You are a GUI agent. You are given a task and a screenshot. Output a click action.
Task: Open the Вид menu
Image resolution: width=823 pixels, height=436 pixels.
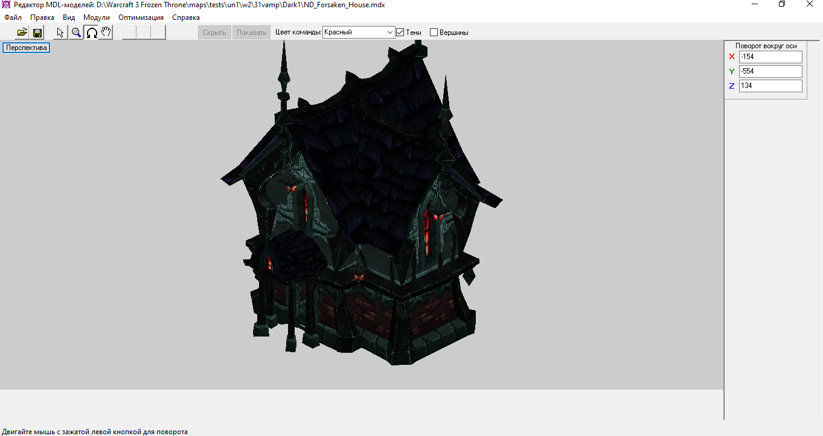[69, 17]
